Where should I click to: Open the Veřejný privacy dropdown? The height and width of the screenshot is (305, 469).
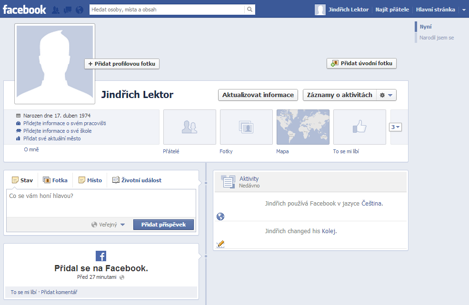108,225
